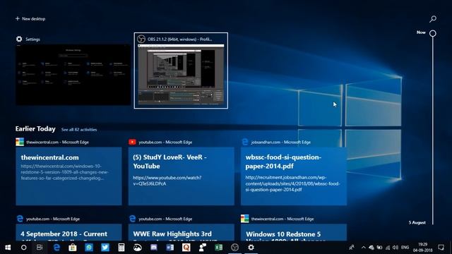
Task: Click the Now timeline slider handle
Action: pyautogui.click(x=433, y=33)
